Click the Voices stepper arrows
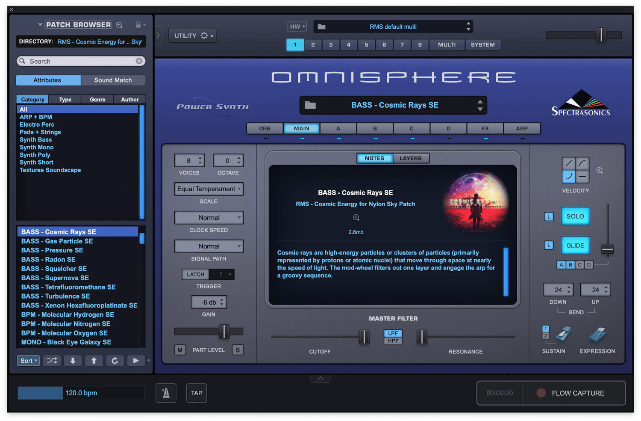Image resolution: width=641 pixels, height=421 pixels. click(x=200, y=160)
